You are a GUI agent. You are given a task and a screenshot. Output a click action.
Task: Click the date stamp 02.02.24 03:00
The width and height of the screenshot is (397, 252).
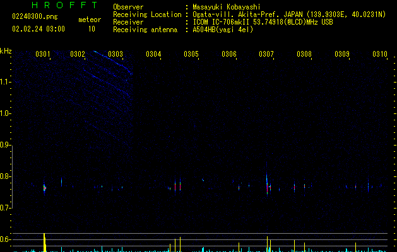[x=39, y=29]
